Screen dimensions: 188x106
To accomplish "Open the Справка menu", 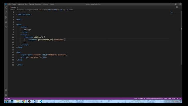I will [52, 4].
